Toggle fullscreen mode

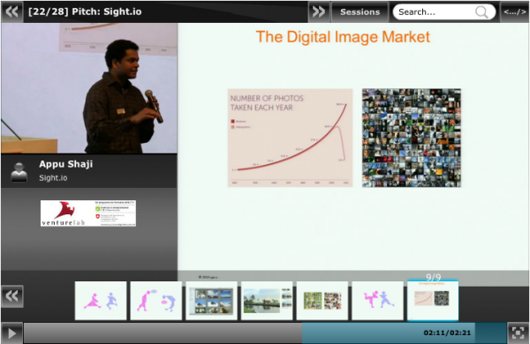pos(518,333)
